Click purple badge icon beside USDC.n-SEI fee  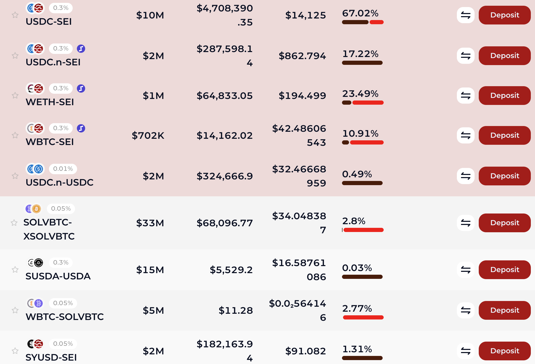[x=81, y=49]
